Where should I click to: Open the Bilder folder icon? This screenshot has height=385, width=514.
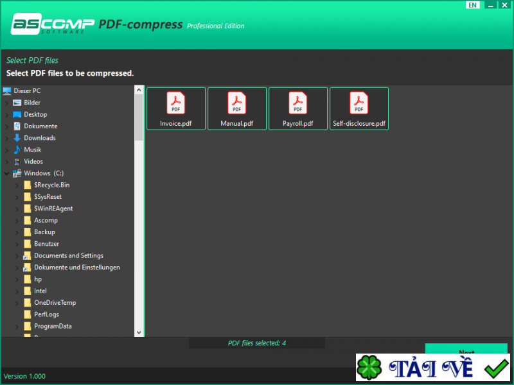[17, 102]
